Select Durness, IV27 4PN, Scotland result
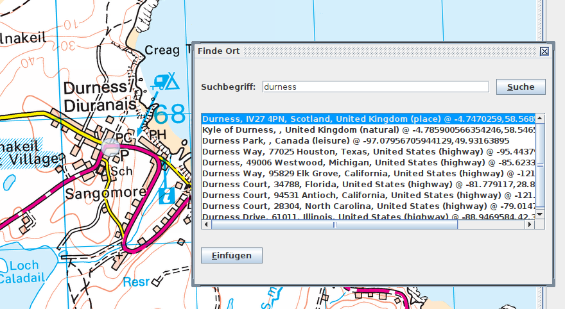565x309 pixels. (369, 119)
